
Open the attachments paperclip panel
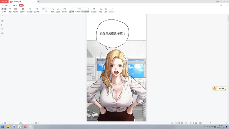tap(2, 29)
